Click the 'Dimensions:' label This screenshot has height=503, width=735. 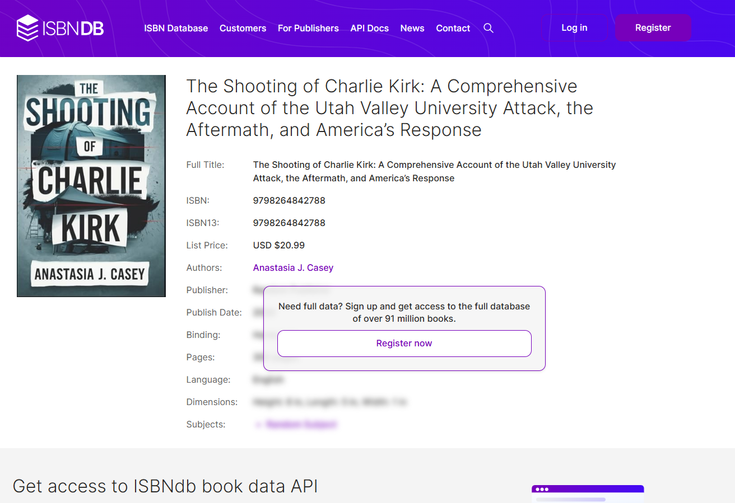point(212,402)
